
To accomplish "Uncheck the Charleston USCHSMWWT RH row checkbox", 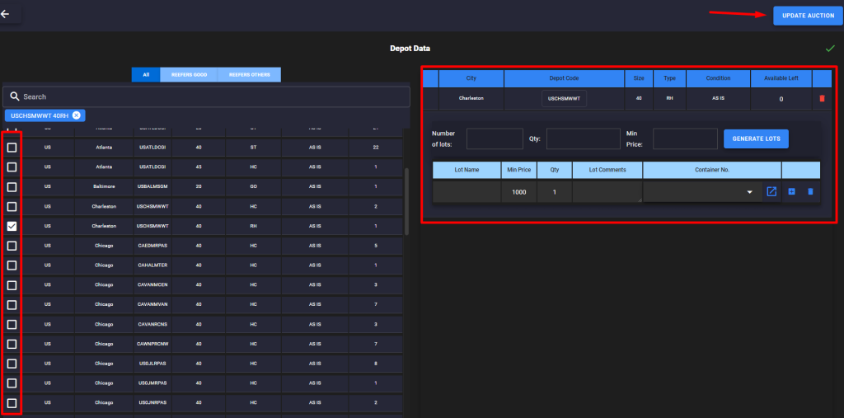I will (x=12, y=226).
